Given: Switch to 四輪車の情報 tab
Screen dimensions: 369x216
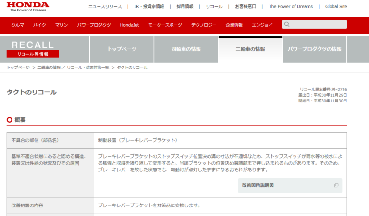Looking at the screenshot, I should click(x=186, y=49).
